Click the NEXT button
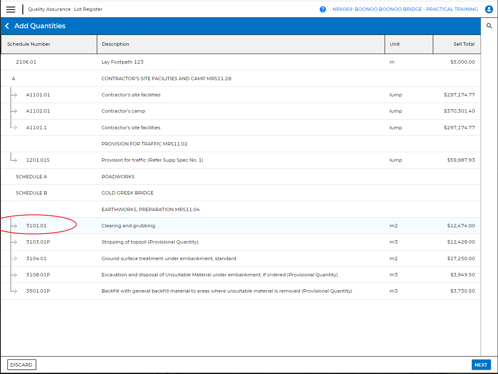Image resolution: width=498 pixels, height=374 pixels. click(481, 365)
